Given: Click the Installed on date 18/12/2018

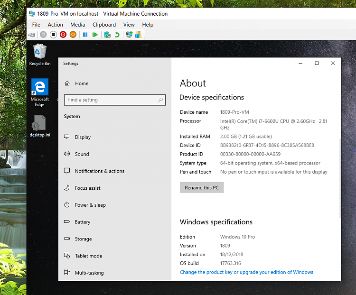Looking at the screenshot, I should 232,254.
